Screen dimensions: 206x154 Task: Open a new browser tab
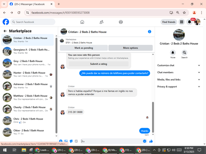(x=59, y=4)
